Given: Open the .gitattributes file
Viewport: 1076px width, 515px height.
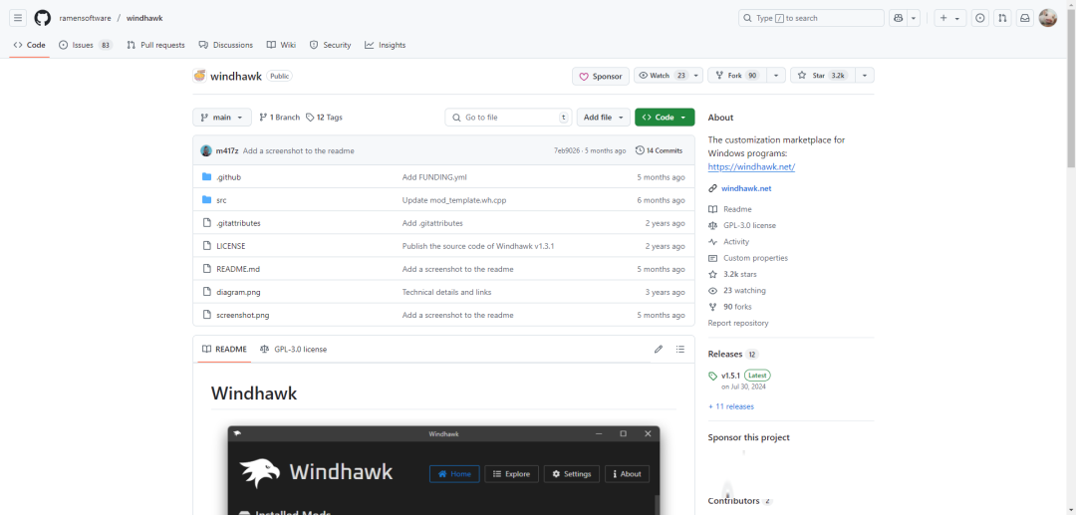Looking at the screenshot, I should (238, 223).
